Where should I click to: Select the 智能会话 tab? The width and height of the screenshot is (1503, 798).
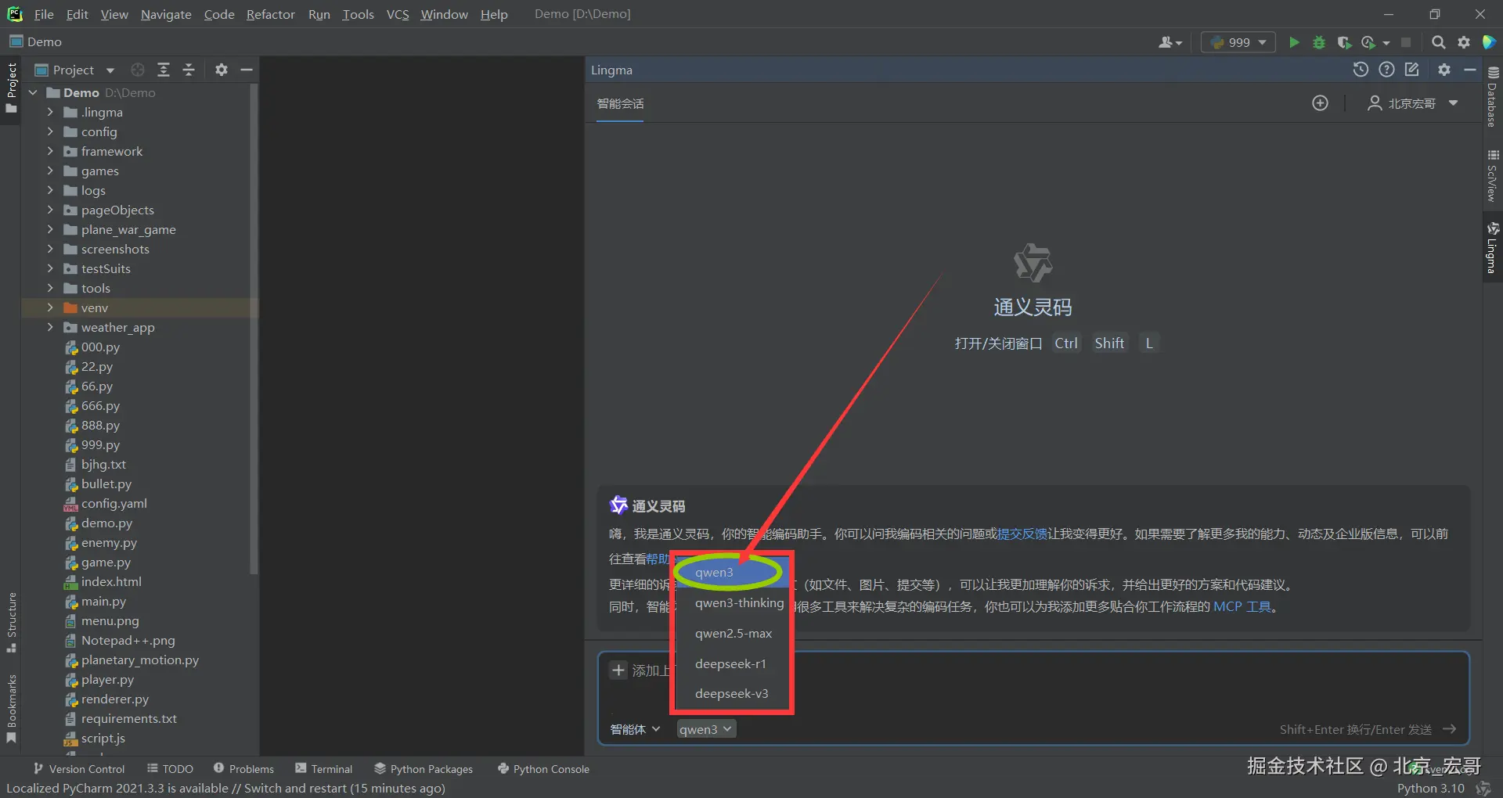coord(620,103)
